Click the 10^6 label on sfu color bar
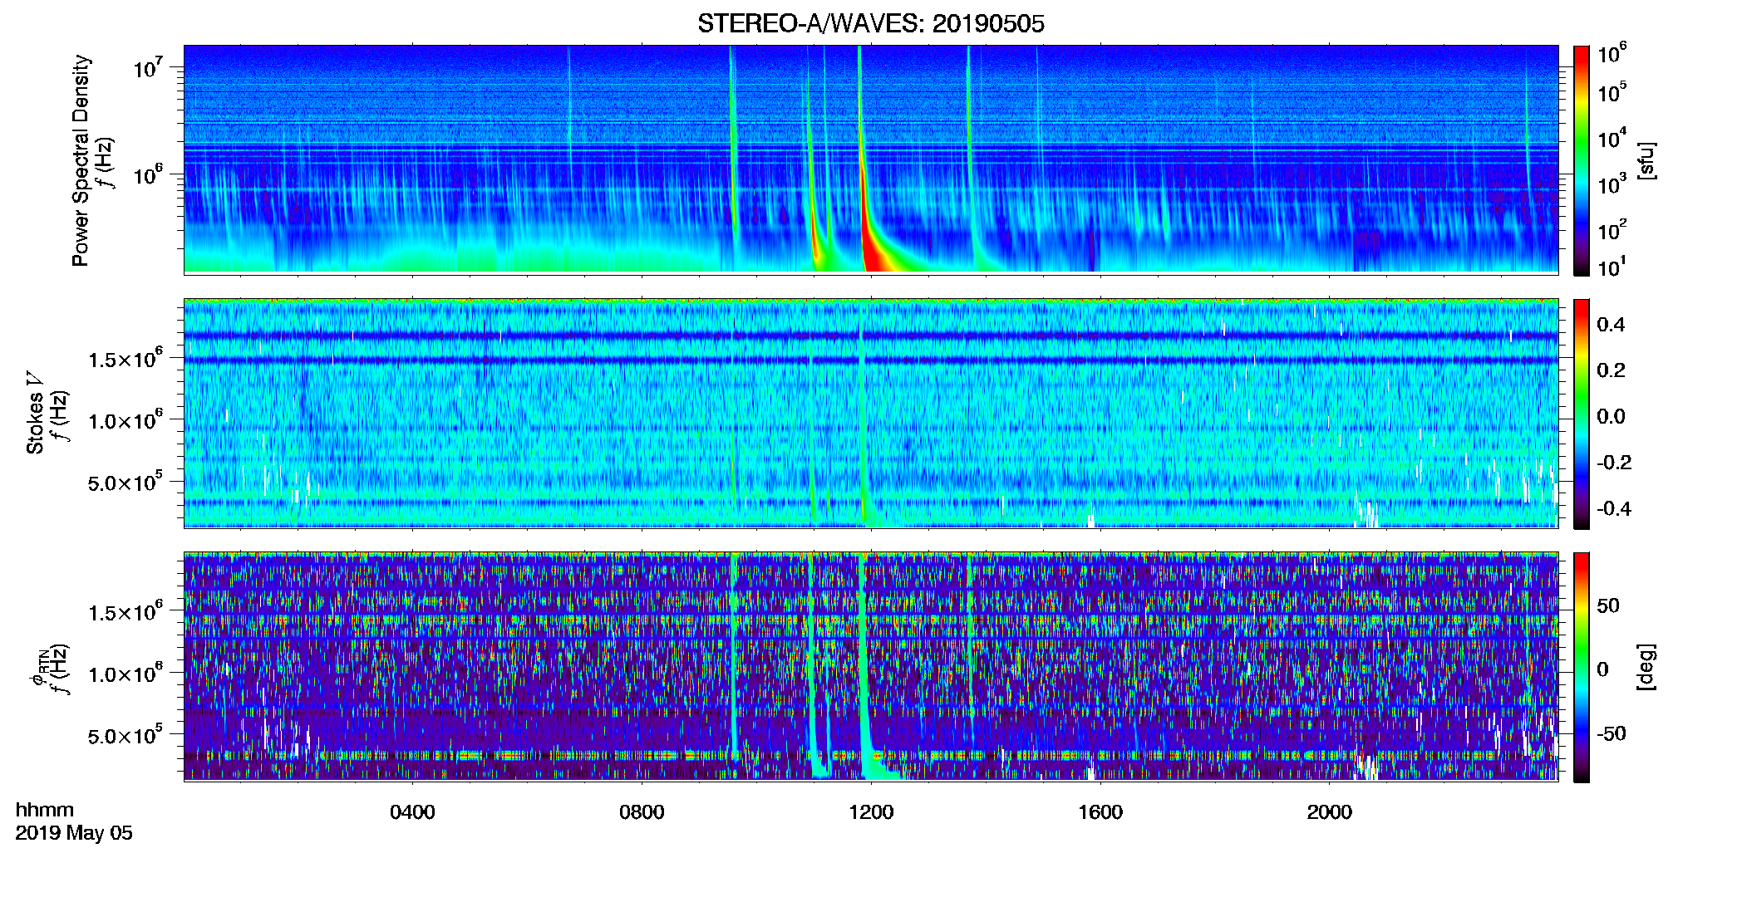Image resolution: width=1742 pixels, height=897 pixels. click(x=1612, y=54)
